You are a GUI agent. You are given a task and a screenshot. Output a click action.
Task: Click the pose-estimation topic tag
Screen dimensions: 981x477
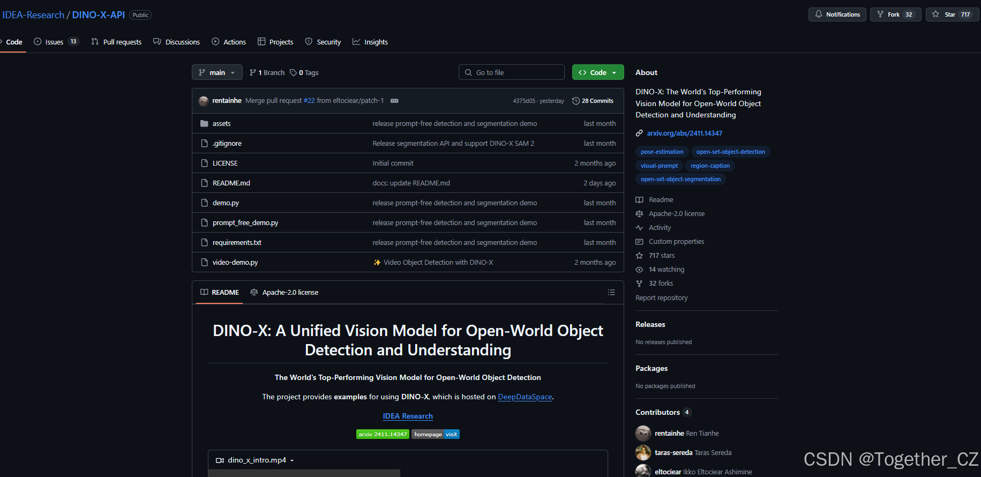pos(662,152)
